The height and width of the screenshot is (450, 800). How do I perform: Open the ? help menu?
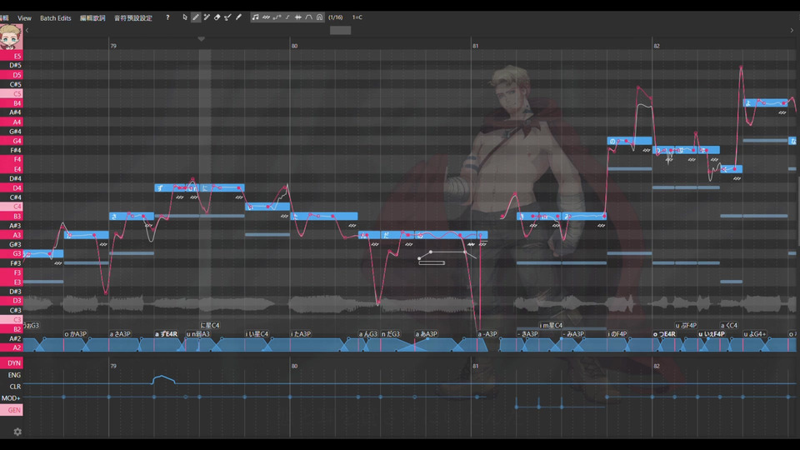click(167, 17)
